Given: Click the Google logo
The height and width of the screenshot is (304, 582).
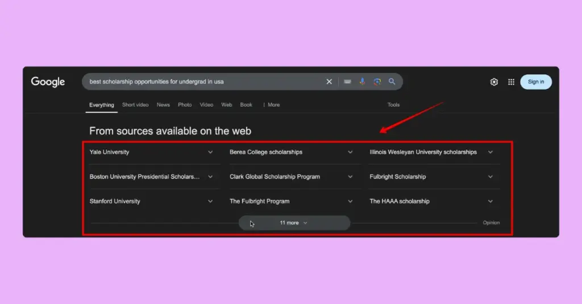Looking at the screenshot, I should (x=48, y=82).
